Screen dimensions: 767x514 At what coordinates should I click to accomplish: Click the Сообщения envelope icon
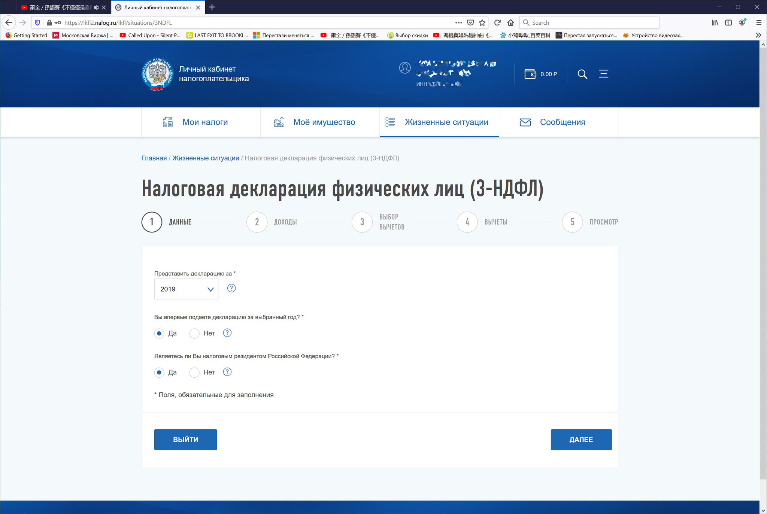pyautogui.click(x=525, y=122)
